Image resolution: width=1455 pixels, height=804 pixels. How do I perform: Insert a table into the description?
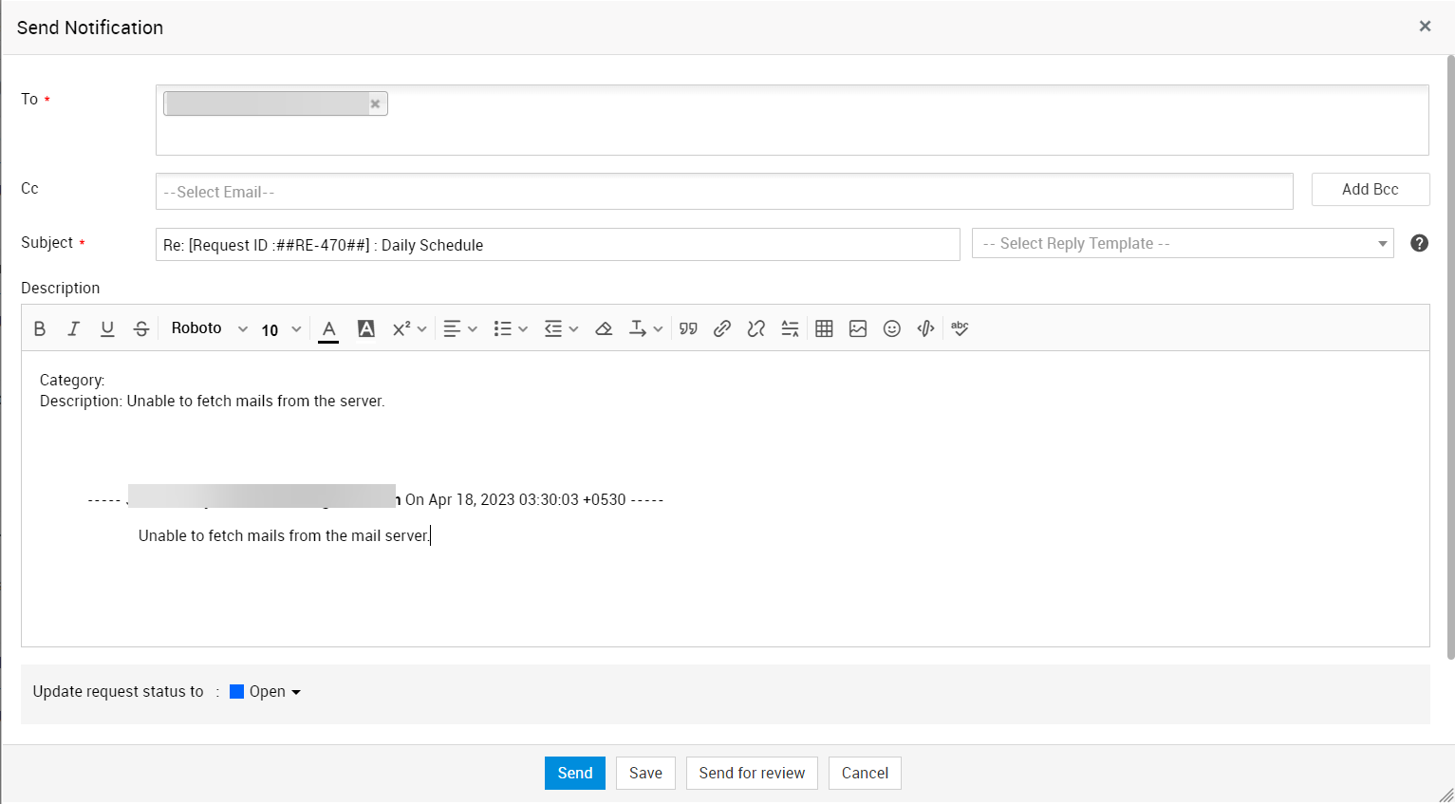coord(824,328)
